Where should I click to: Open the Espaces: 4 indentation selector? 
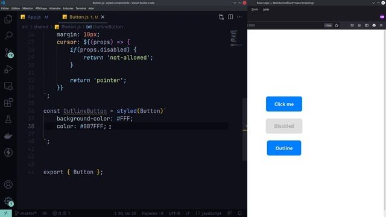click(x=152, y=213)
